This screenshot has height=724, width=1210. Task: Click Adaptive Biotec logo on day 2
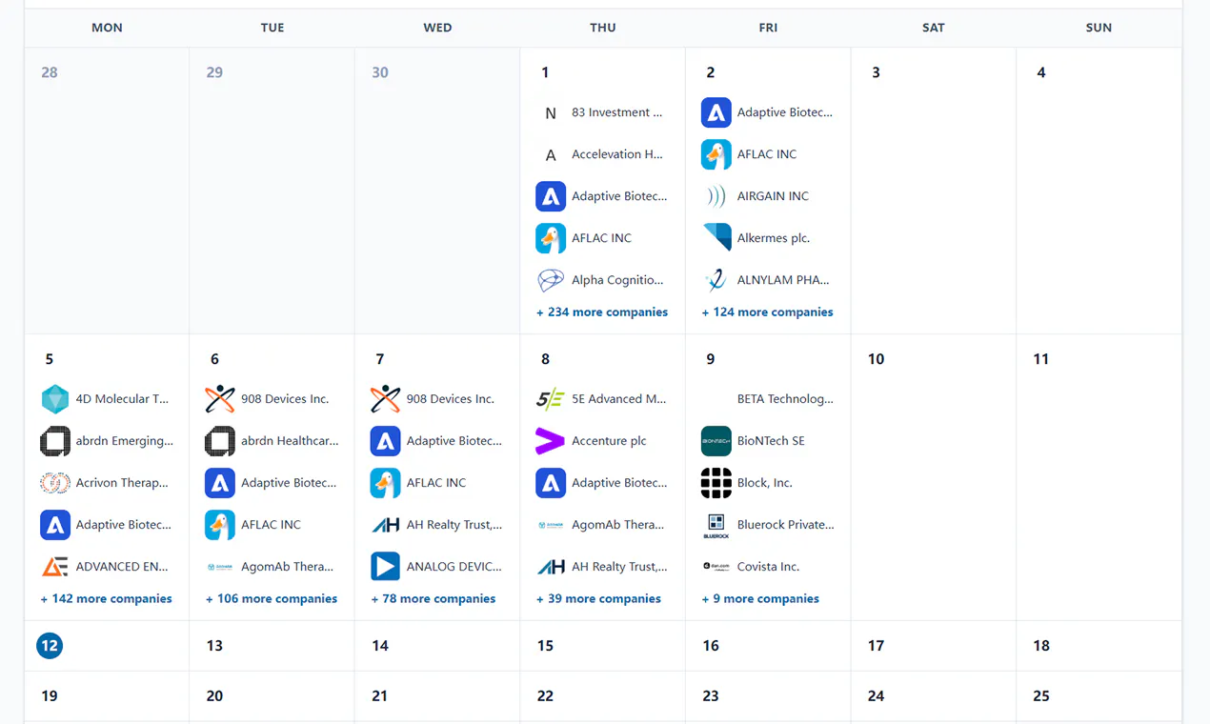pyautogui.click(x=716, y=112)
